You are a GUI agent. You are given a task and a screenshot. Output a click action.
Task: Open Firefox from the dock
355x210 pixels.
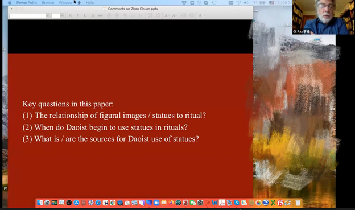click(171, 203)
